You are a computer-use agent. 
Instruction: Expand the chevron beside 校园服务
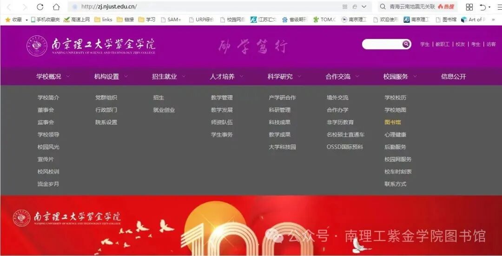(x=415, y=77)
